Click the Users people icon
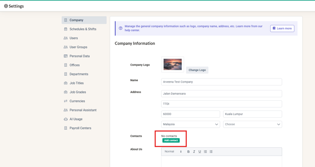The width and height of the screenshot is (315, 167). 65,38
